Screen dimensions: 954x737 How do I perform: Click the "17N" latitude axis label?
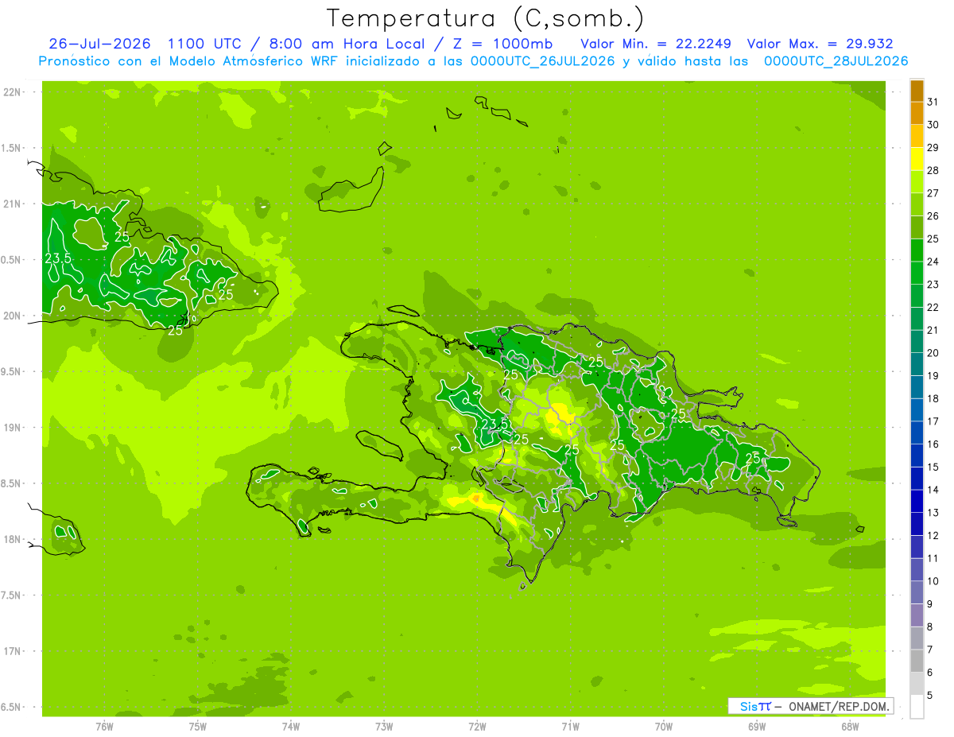14,651
